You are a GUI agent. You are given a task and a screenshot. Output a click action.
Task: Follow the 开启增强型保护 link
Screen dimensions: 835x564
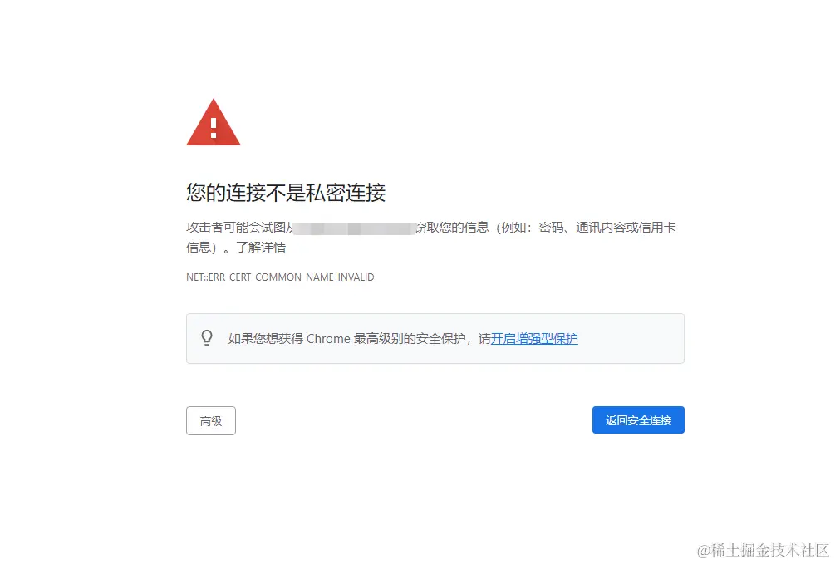click(x=534, y=338)
